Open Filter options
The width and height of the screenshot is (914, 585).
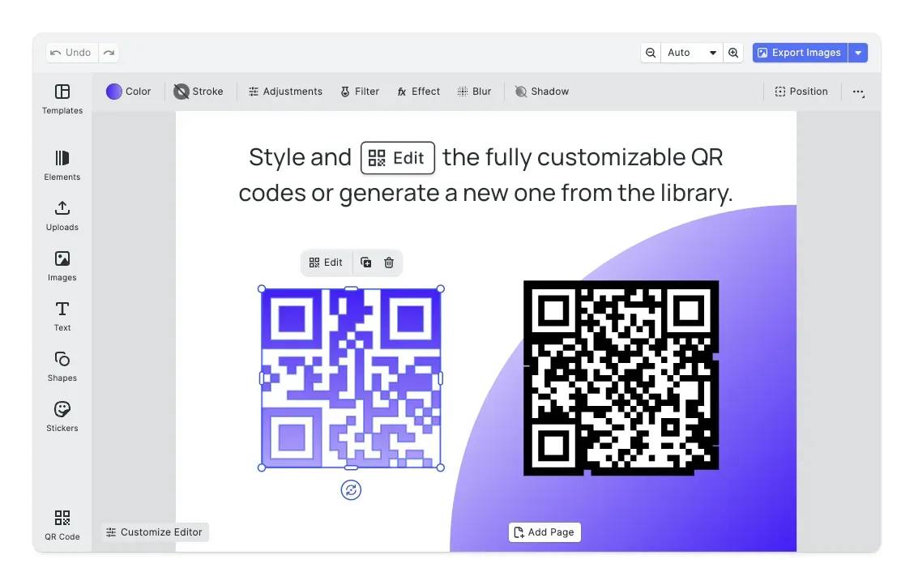point(360,92)
